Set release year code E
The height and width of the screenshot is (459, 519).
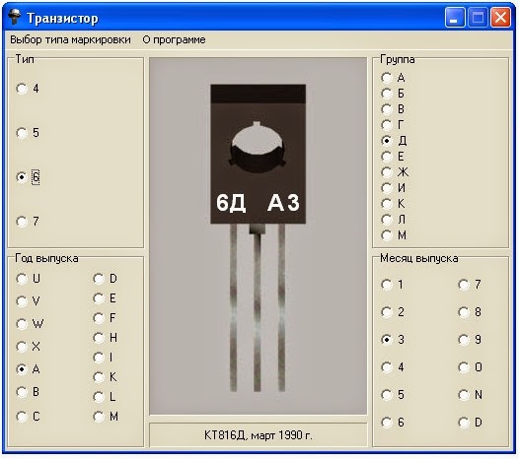[99, 298]
